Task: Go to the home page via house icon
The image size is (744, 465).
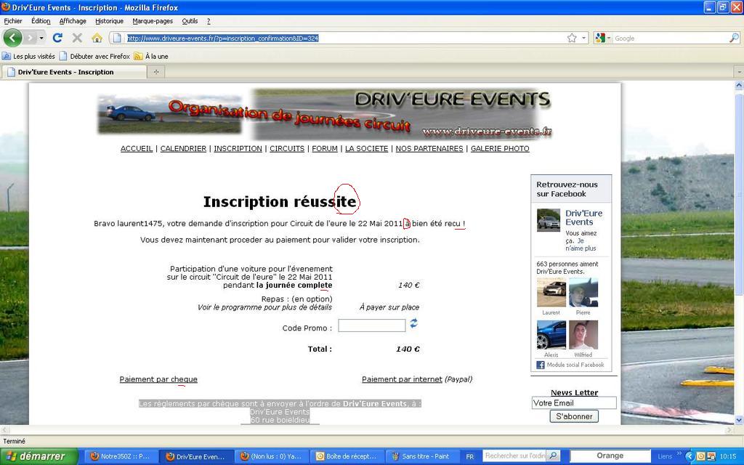Action: pos(97,38)
